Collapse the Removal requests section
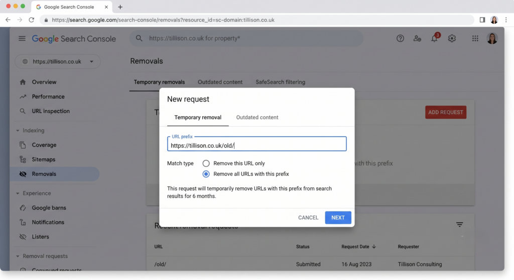Screen dimensions: 514x280 click(18, 256)
